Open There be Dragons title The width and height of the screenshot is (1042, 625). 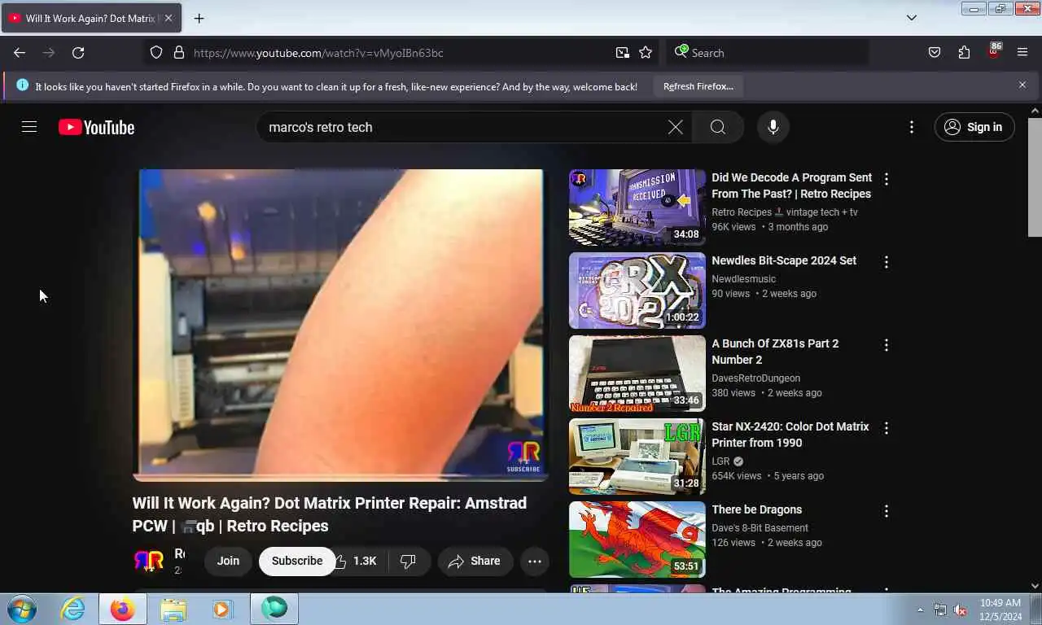tap(757, 509)
